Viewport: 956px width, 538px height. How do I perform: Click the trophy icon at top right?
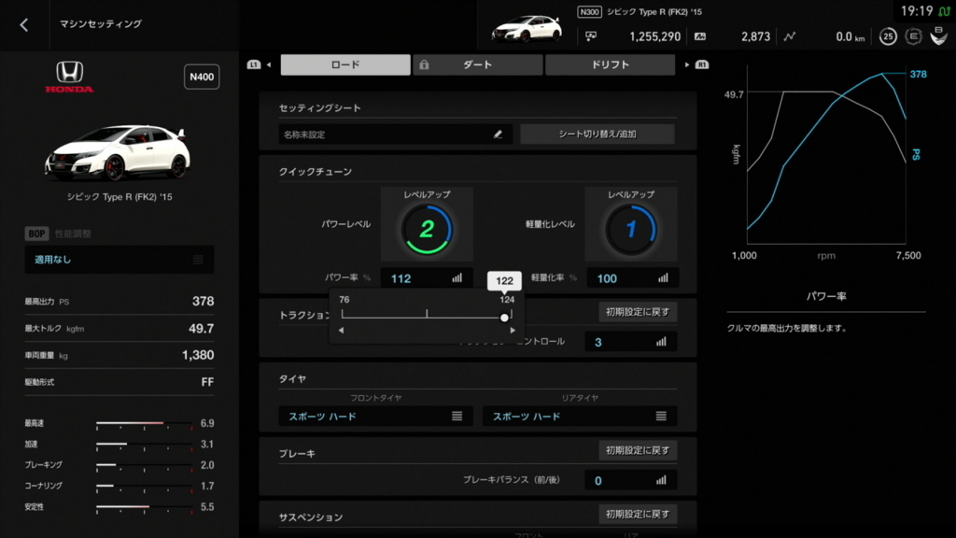pos(938,36)
